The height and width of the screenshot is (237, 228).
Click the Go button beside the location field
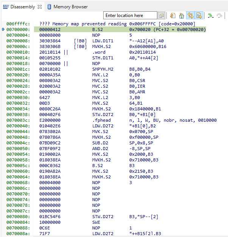click(x=161, y=15)
